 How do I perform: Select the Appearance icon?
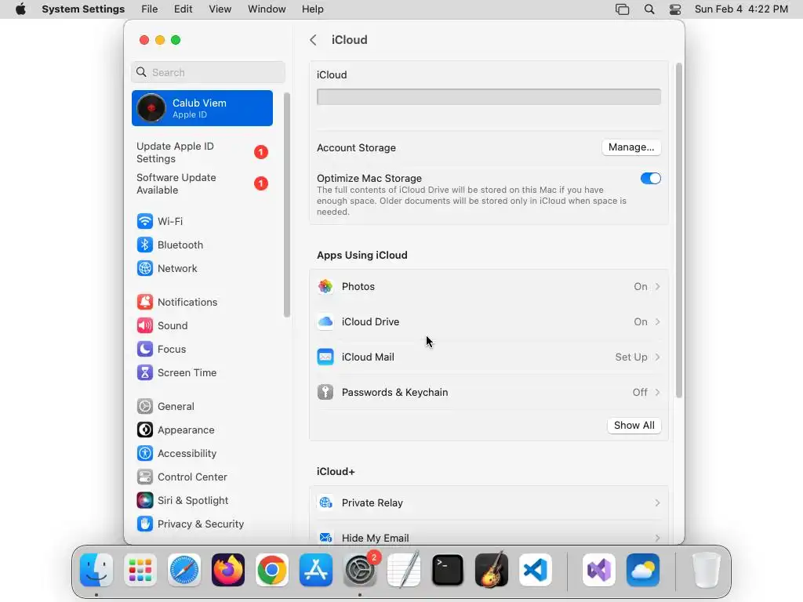[145, 430]
